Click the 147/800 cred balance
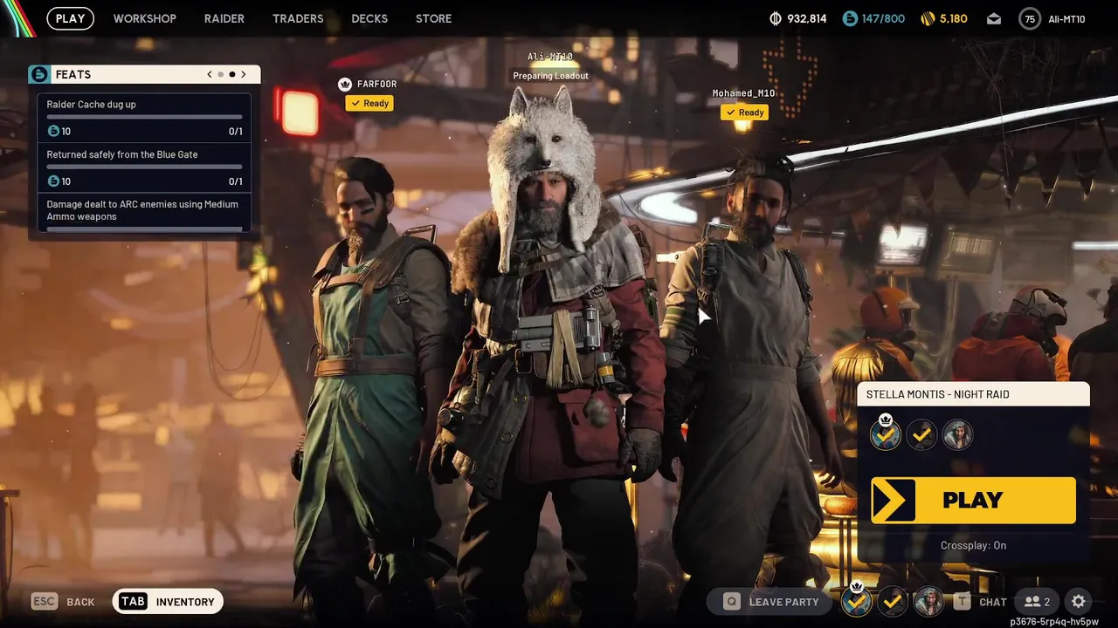1118x628 pixels. click(883, 18)
